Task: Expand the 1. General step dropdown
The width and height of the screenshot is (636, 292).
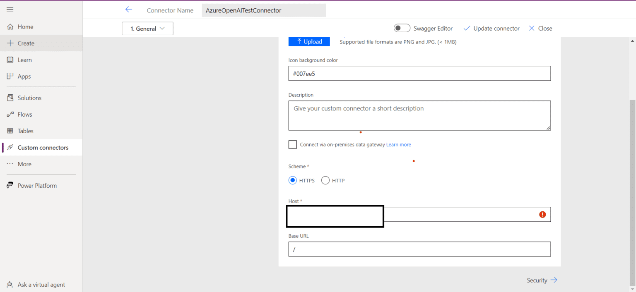Action: click(x=147, y=28)
